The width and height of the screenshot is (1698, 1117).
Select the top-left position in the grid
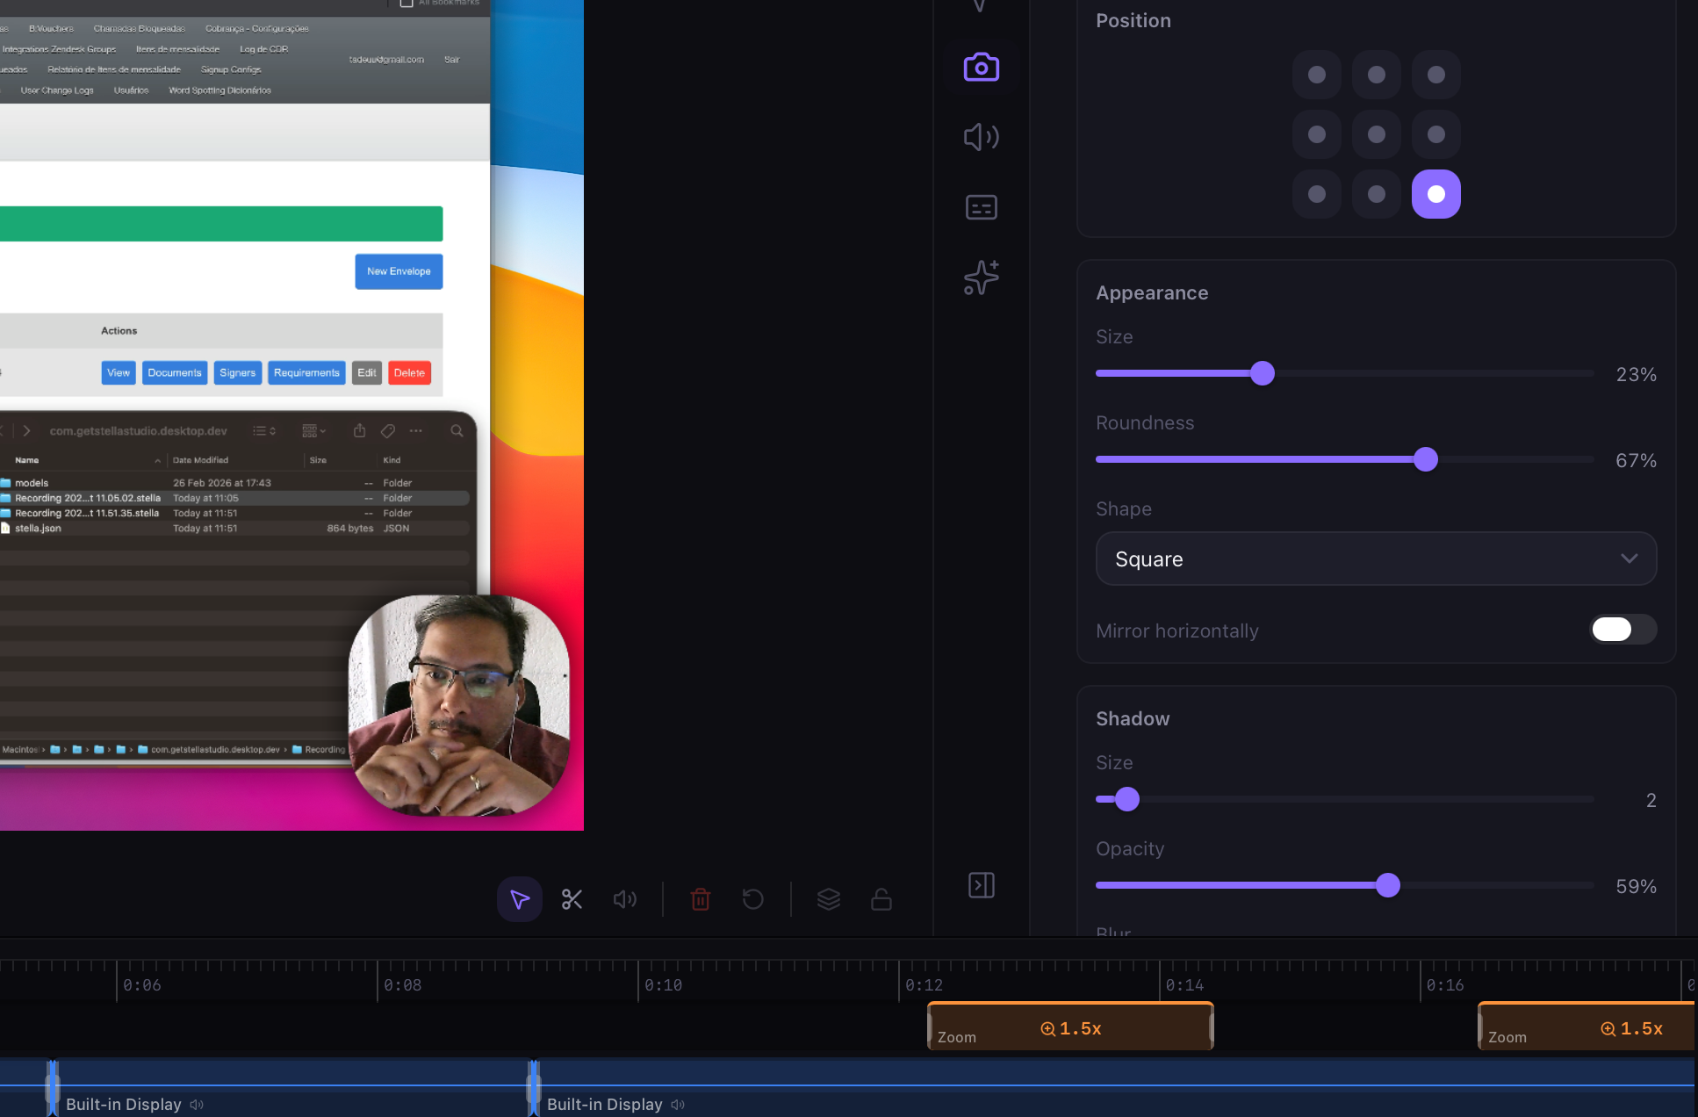point(1316,75)
